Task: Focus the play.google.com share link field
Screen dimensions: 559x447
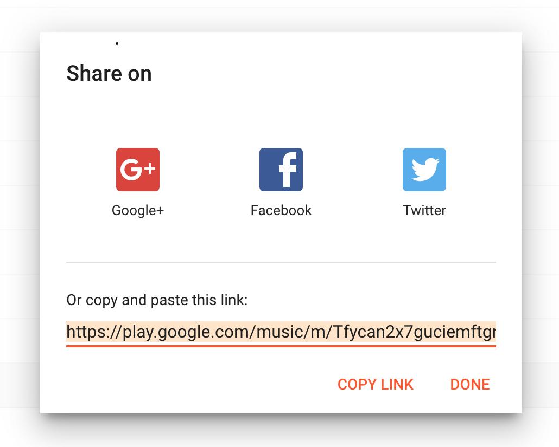Action: [281, 332]
